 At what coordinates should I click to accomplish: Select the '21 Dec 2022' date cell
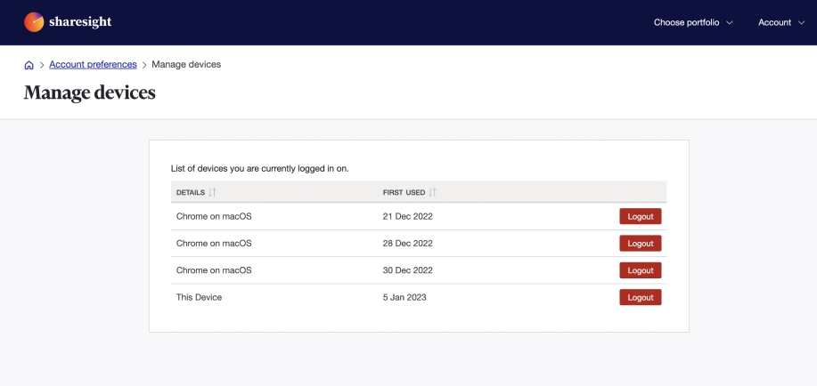(407, 216)
